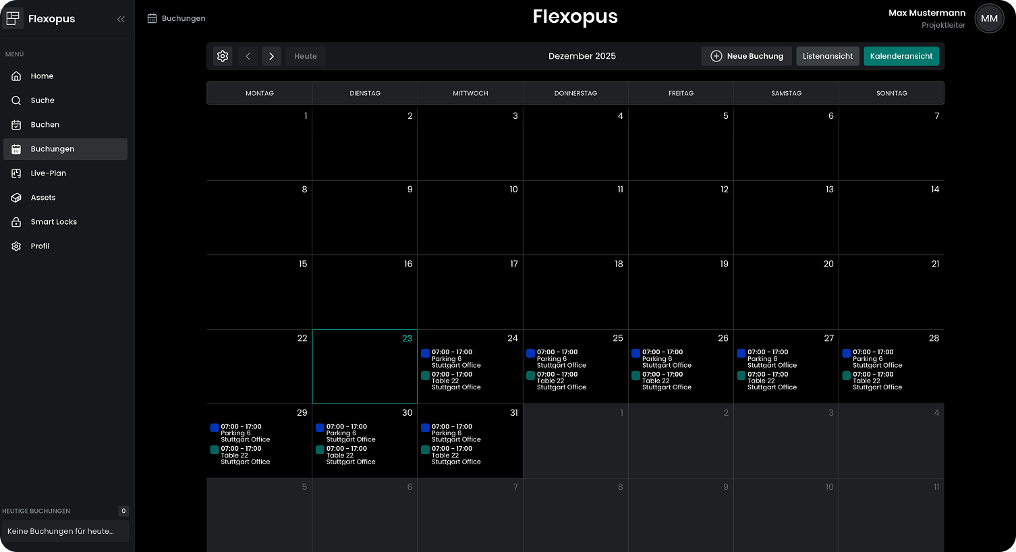Click the Flexopus logo icon

(13, 18)
